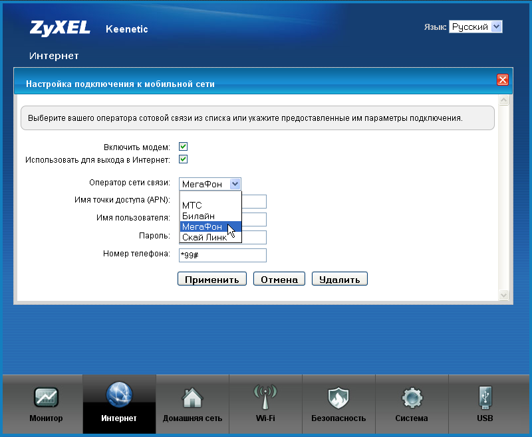Click the Номер телефона input field
Screen dimensions: 532x437
pyautogui.click(x=223, y=255)
